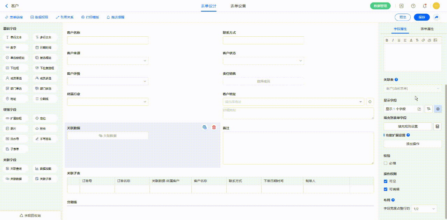Viewport: 447px width, 220px height.
Task: Open the 客户来源 dropdown
Action: coord(108,61)
